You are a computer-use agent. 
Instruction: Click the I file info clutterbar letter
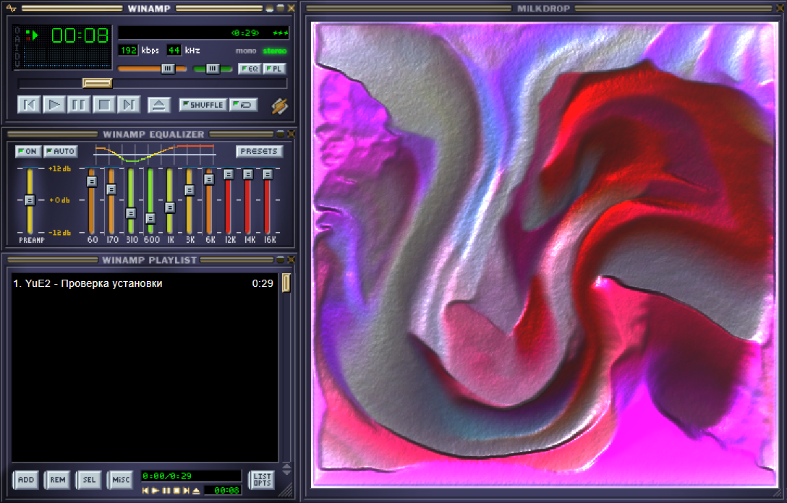[17, 46]
